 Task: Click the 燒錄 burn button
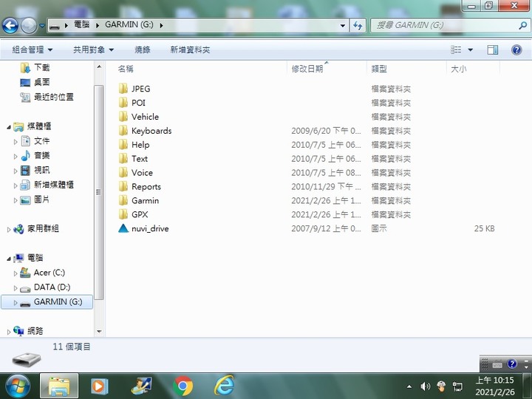pyautogui.click(x=142, y=50)
